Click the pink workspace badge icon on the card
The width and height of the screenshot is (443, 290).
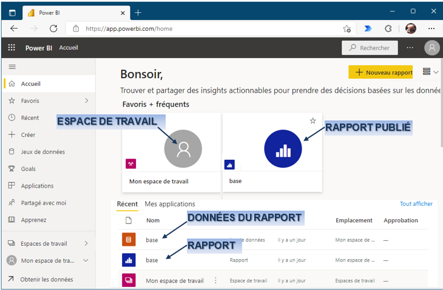coord(131,163)
